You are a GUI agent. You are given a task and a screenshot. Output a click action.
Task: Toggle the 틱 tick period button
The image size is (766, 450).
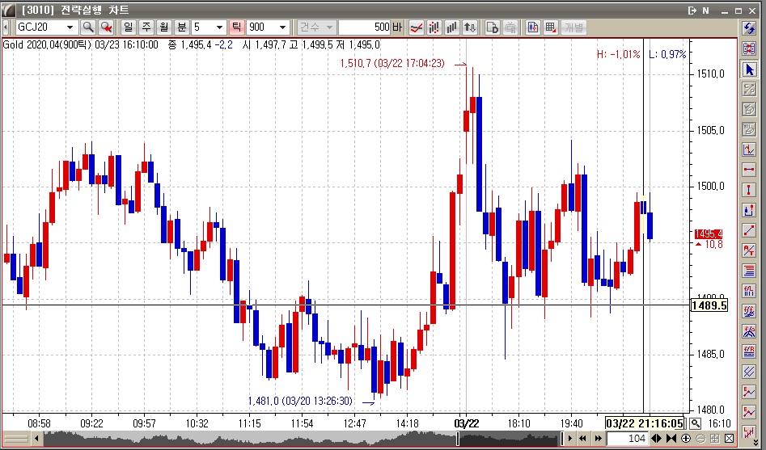[x=236, y=27]
